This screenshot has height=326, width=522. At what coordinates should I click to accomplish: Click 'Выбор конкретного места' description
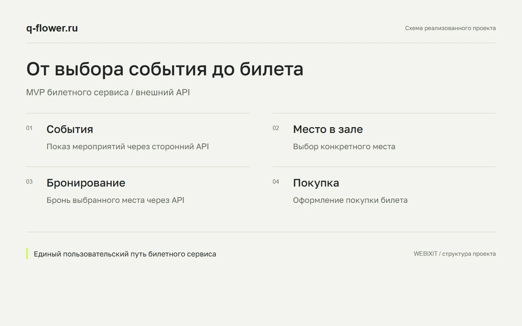344,147
